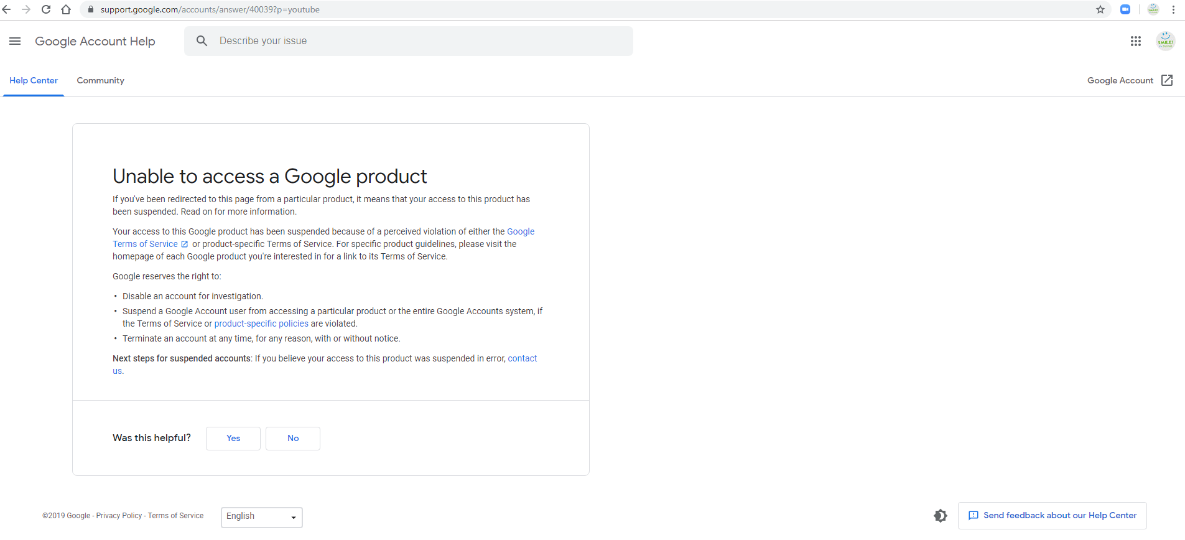Open the footer Privacy Policy link

119,516
